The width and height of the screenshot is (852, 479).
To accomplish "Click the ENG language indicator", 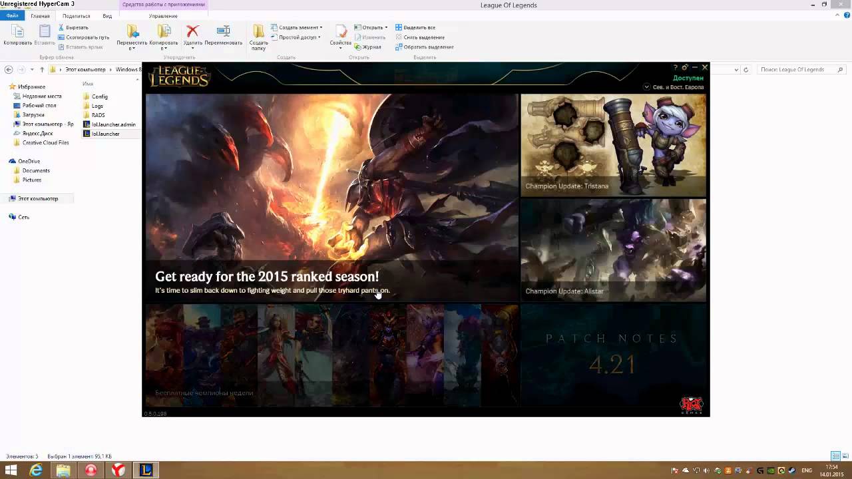I will pos(807,470).
